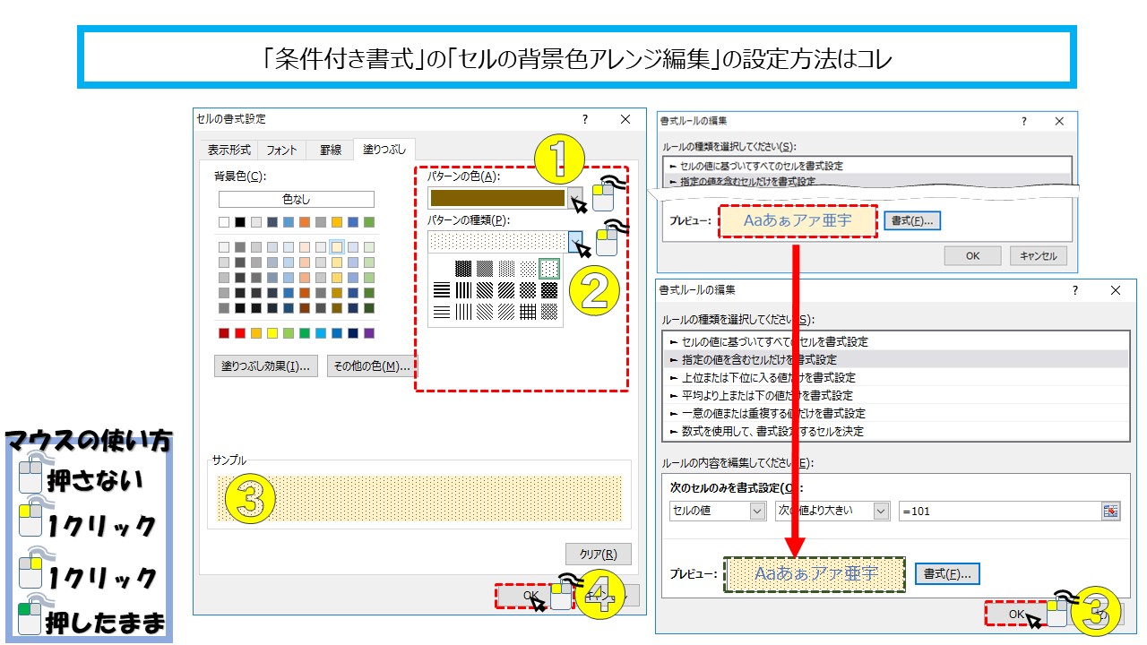Select the 12.5% gray dot pattern
This screenshot has height=645, width=1147.
pyautogui.click(x=528, y=269)
